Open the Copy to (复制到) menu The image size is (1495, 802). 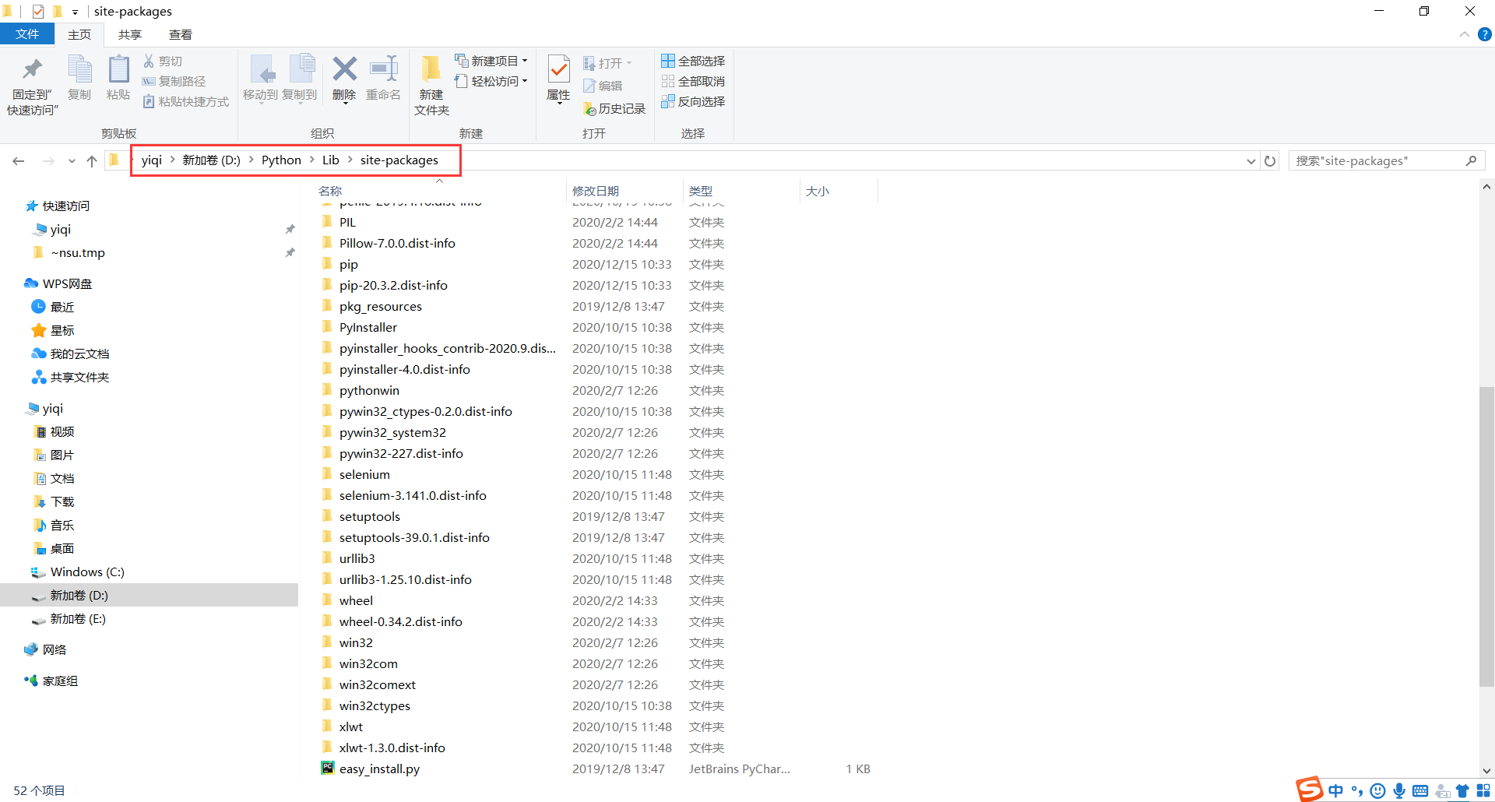(300, 78)
